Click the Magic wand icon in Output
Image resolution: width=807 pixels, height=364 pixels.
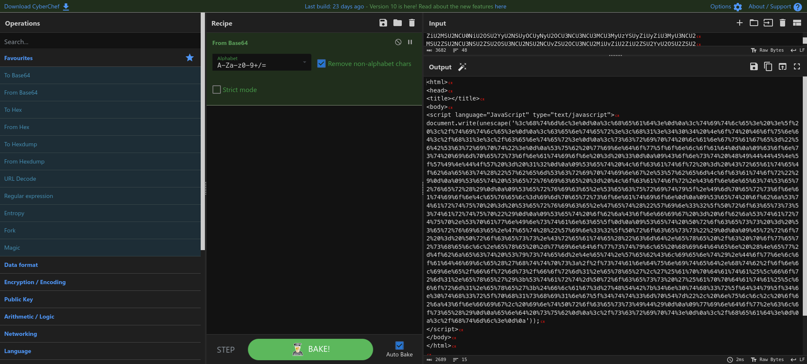462,67
